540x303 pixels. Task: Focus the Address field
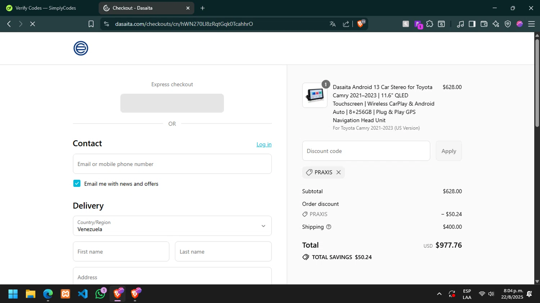(172, 276)
